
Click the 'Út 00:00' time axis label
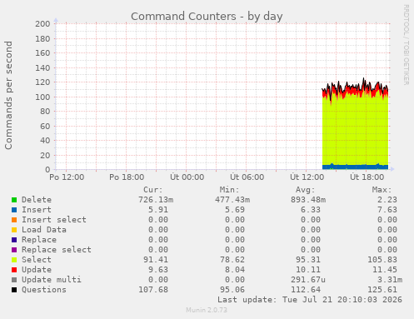coord(187,177)
